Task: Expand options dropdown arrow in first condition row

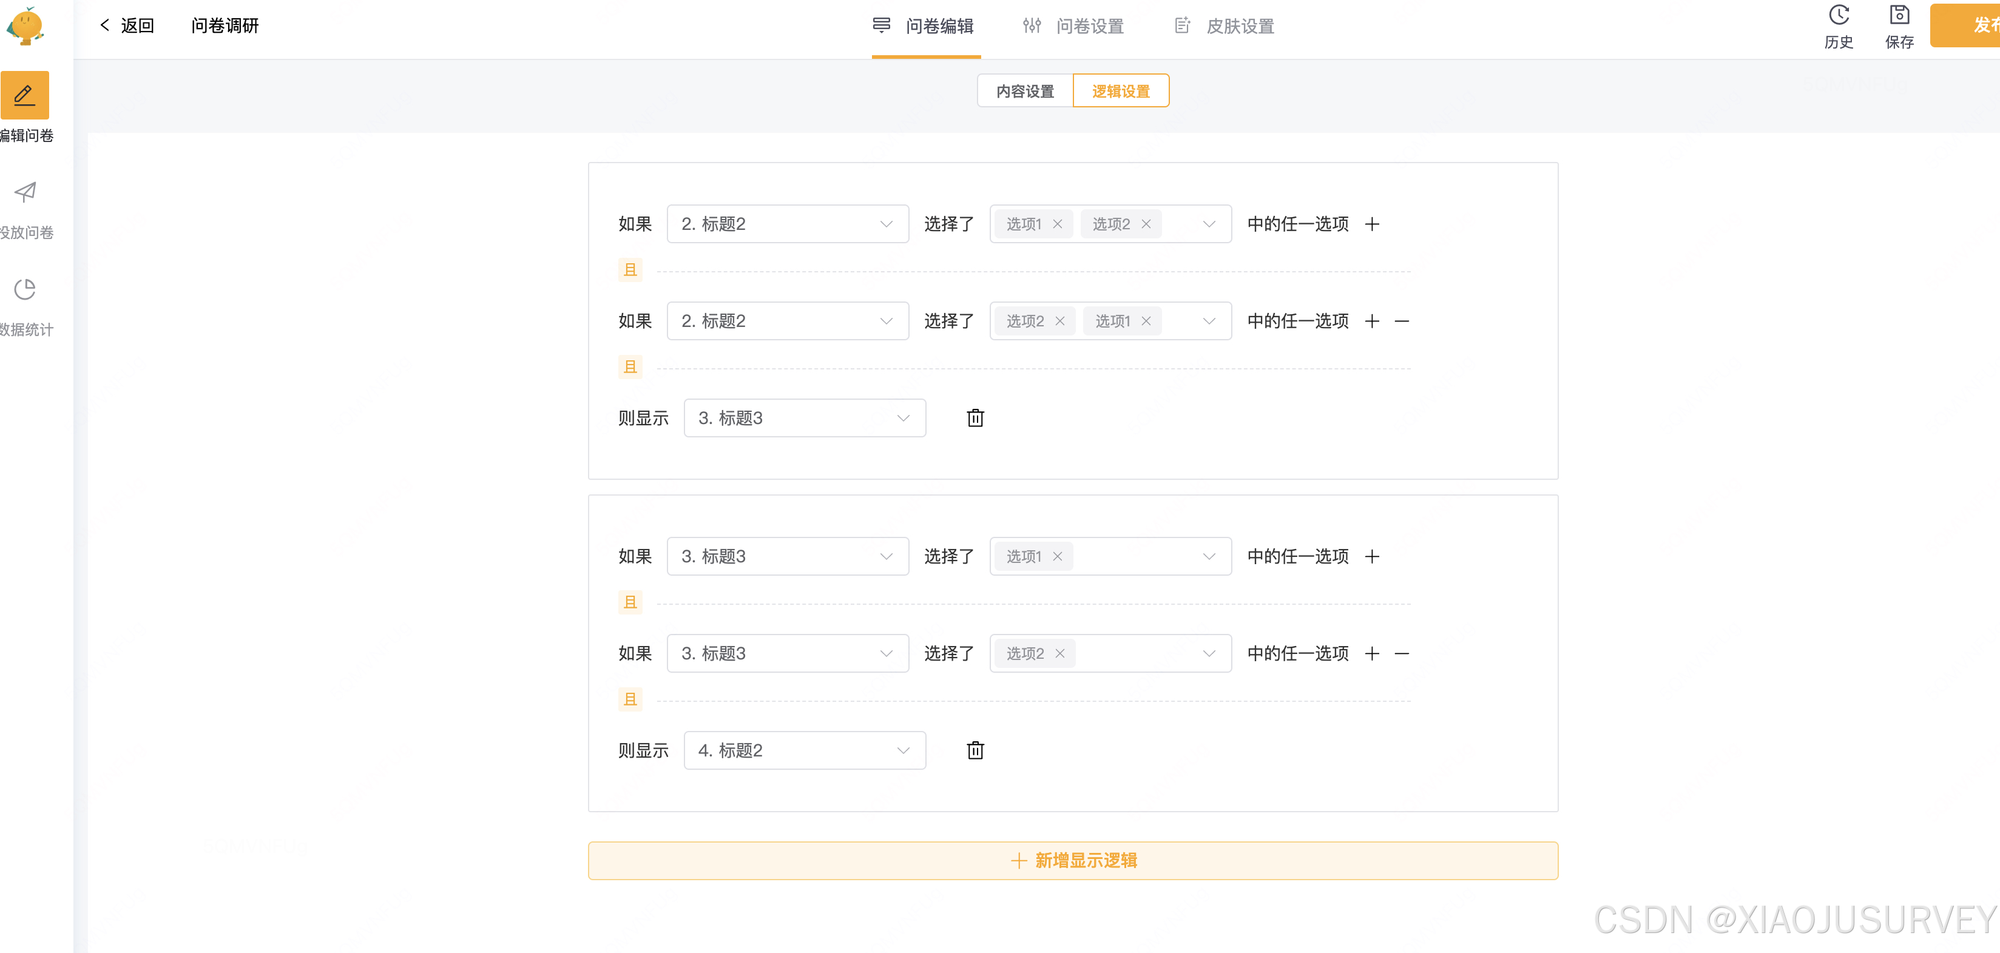Action: [x=1209, y=224]
